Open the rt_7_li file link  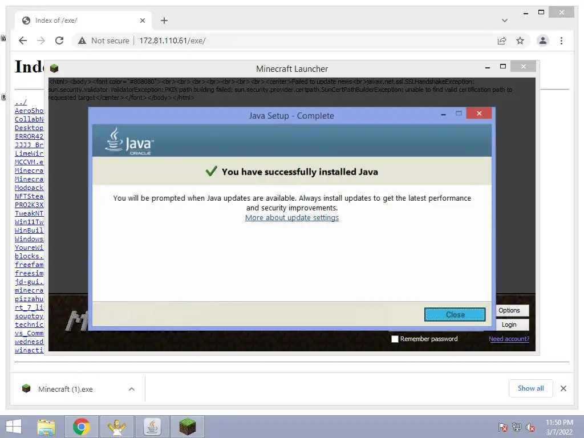(x=29, y=307)
